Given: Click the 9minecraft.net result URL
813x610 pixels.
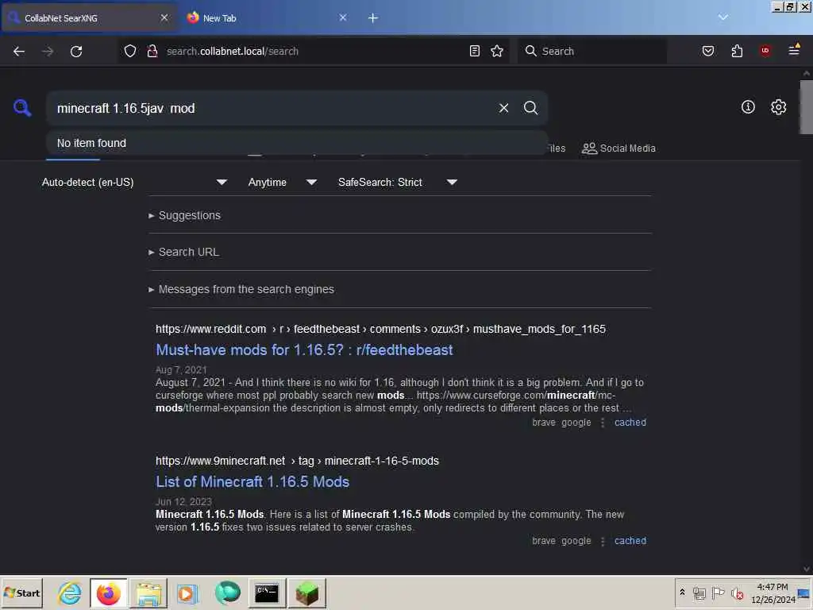Looking at the screenshot, I should (297, 461).
